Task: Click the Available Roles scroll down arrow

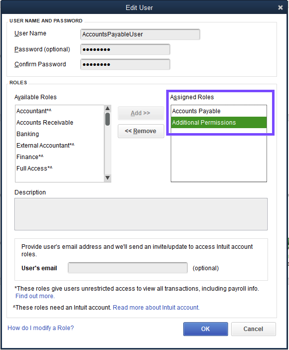Action: (107, 178)
